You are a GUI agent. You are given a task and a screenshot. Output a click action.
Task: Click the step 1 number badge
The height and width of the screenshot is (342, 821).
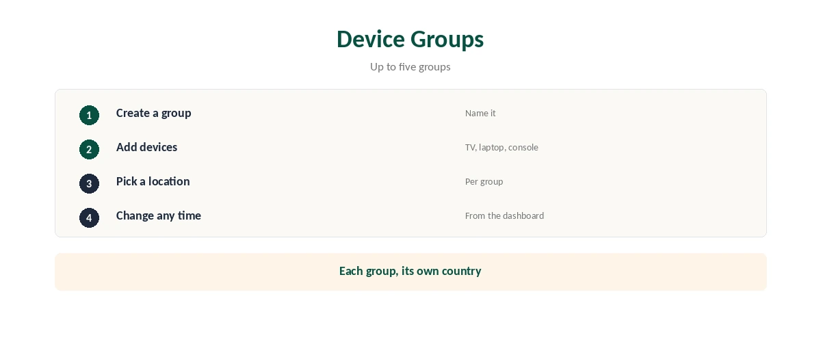(x=89, y=115)
